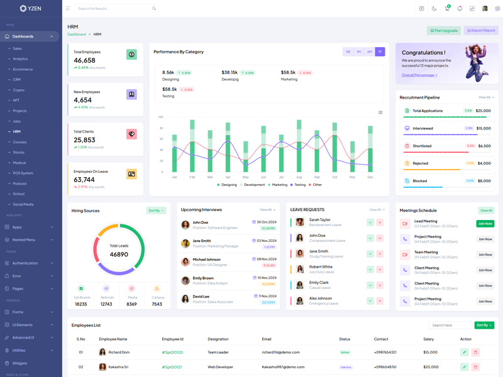
Task: Select the 6M performance range
Action: pyautogui.click(x=370, y=52)
